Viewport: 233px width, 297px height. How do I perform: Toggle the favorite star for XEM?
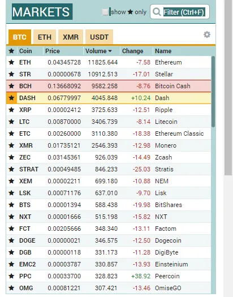[x=11, y=181]
